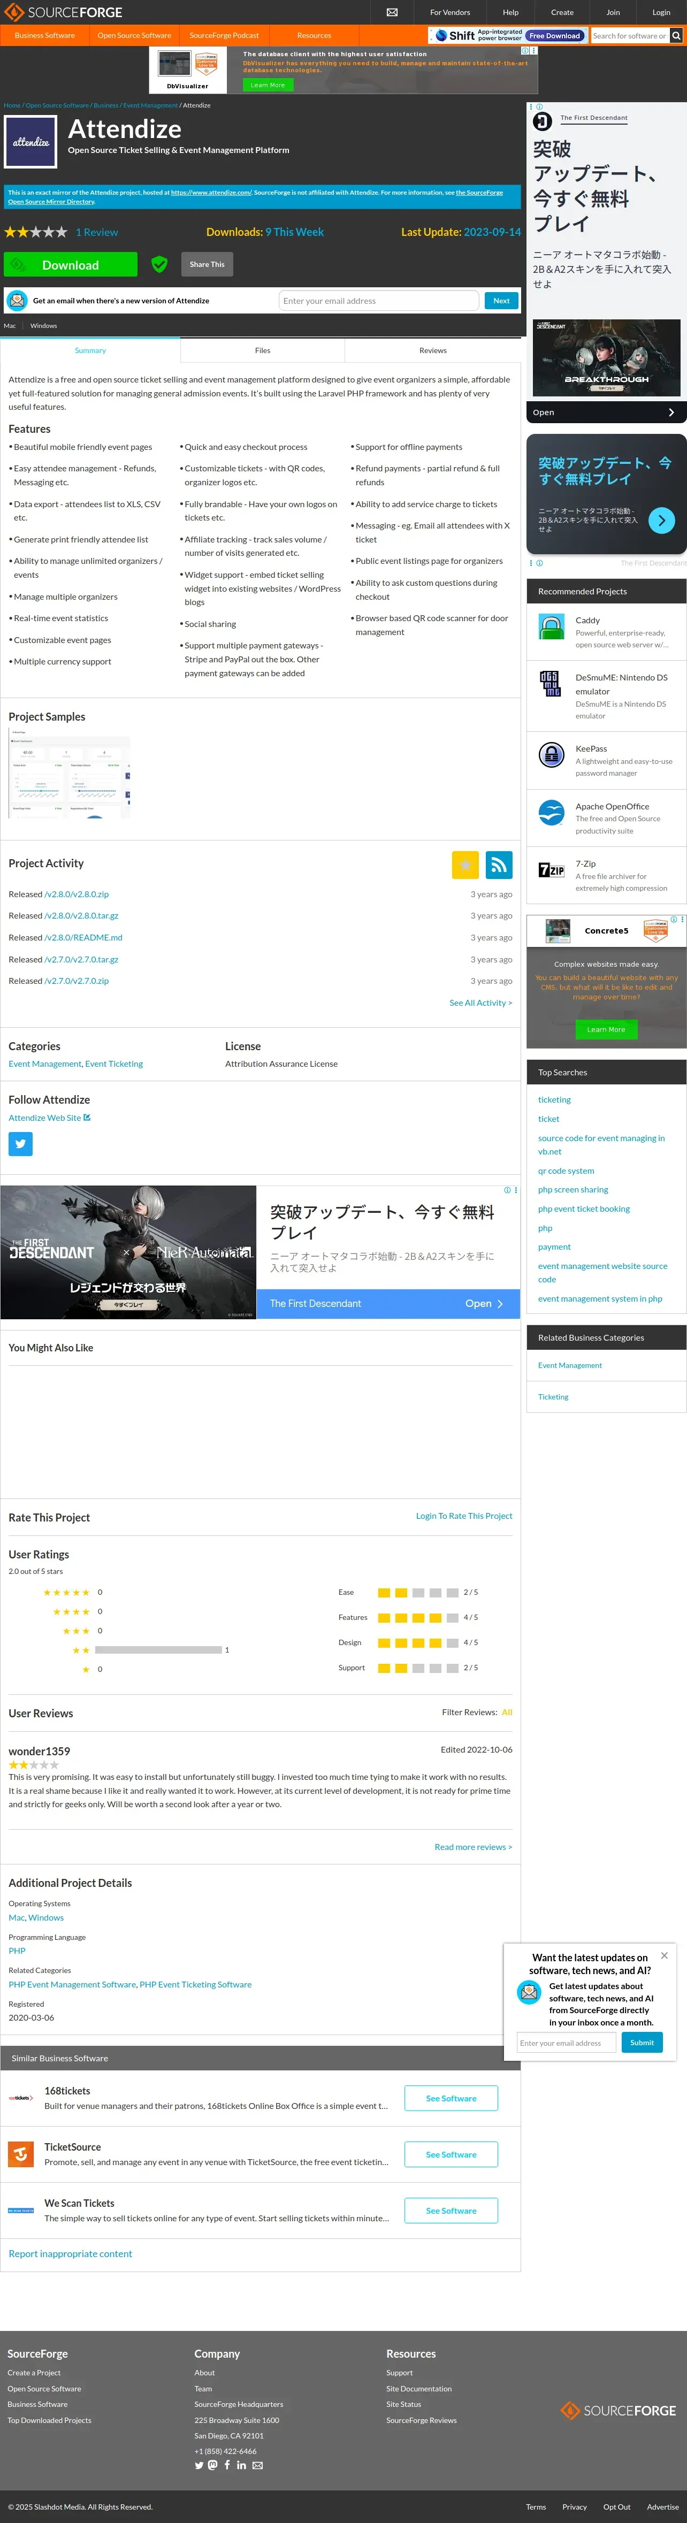The width and height of the screenshot is (687, 2523).
Task: Click See Software for We Scan Tickets
Action: pos(451,2211)
